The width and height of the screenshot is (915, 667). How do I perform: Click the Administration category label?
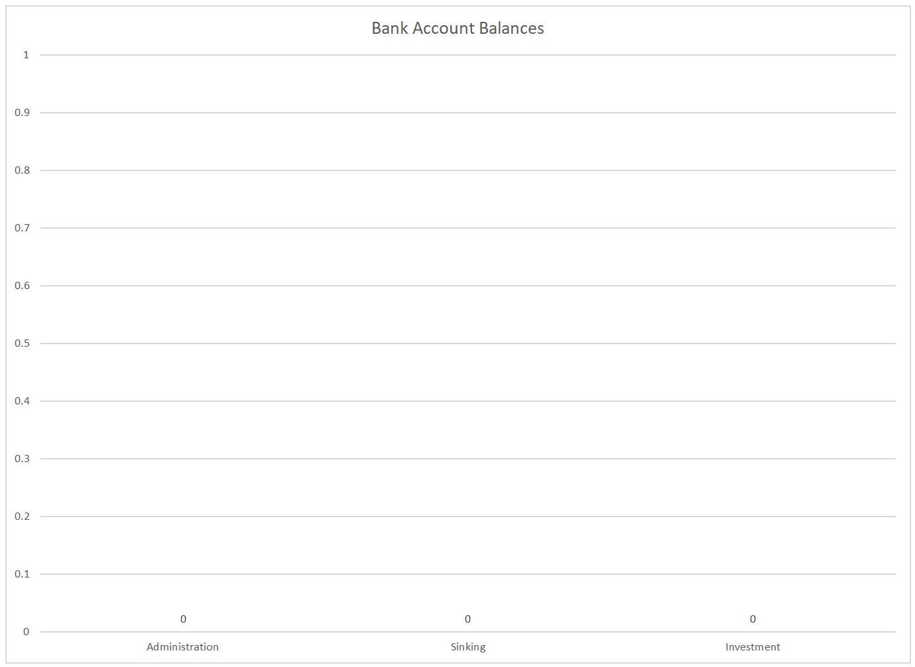coord(182,647)
